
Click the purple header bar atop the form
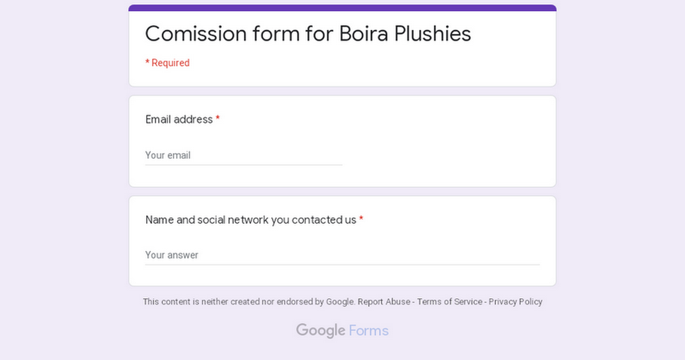(x=342, y=8)
